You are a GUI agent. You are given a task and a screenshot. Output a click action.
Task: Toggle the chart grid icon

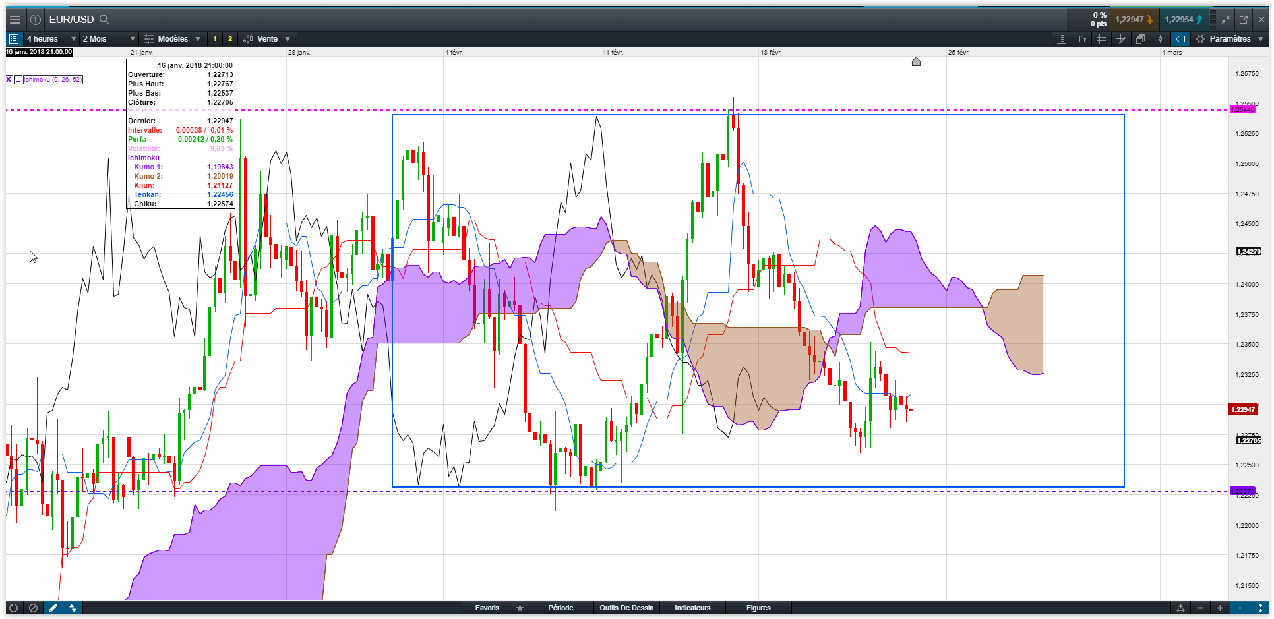click(1101, 39)
